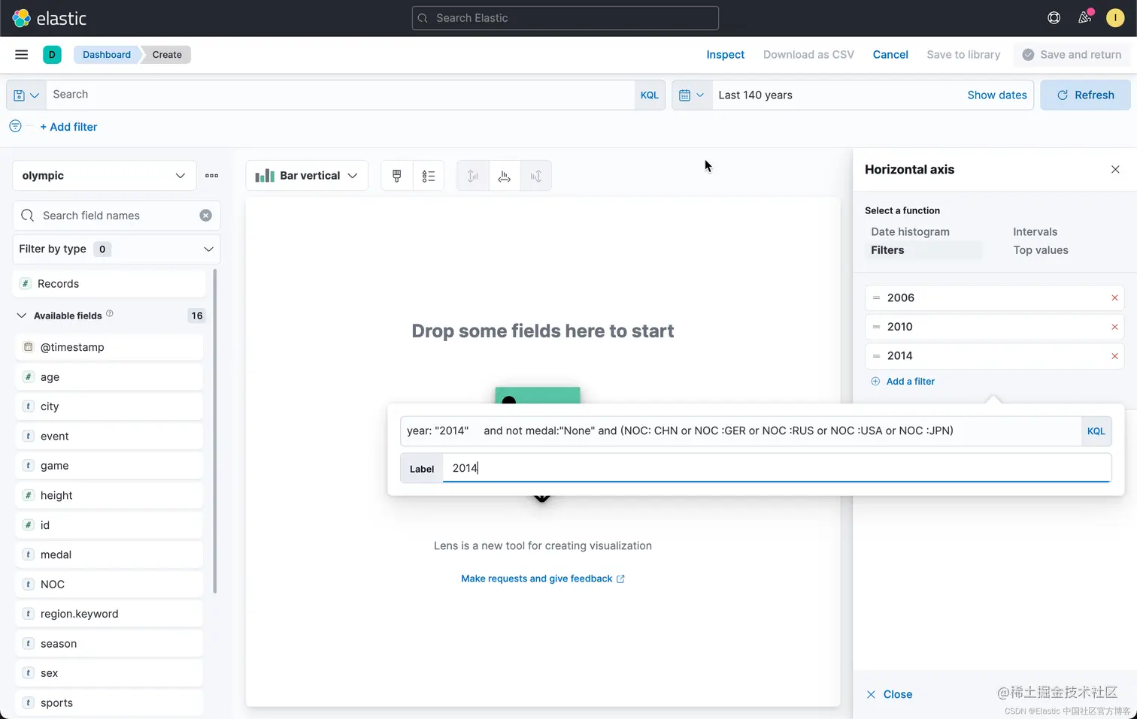Select the Top values function
The image size is (1137, 719).
pos(1040,250)
